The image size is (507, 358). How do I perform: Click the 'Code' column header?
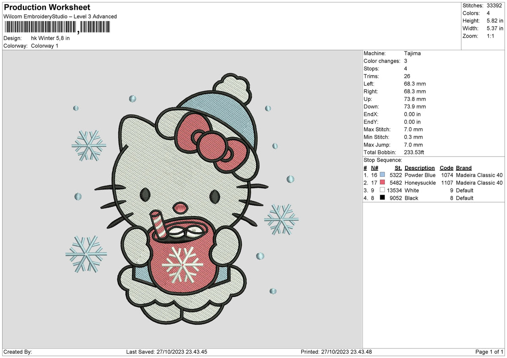446,168
